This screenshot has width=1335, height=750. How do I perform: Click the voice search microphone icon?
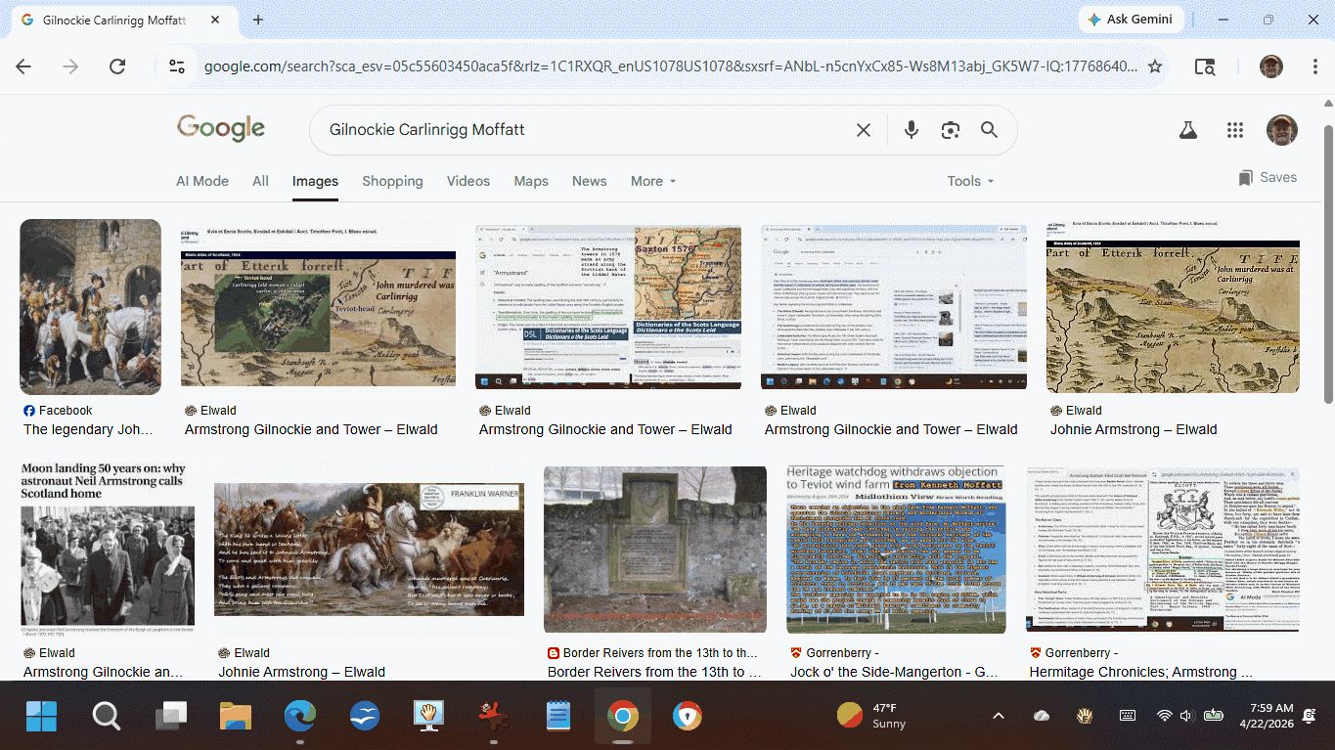912,130
